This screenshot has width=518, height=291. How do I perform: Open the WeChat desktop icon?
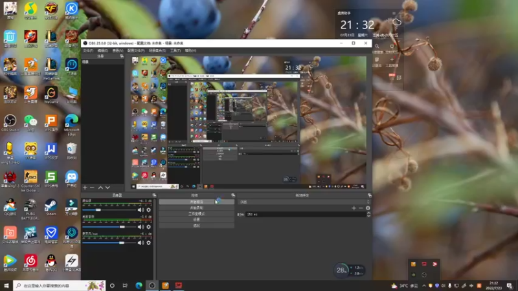pos(30,123)
